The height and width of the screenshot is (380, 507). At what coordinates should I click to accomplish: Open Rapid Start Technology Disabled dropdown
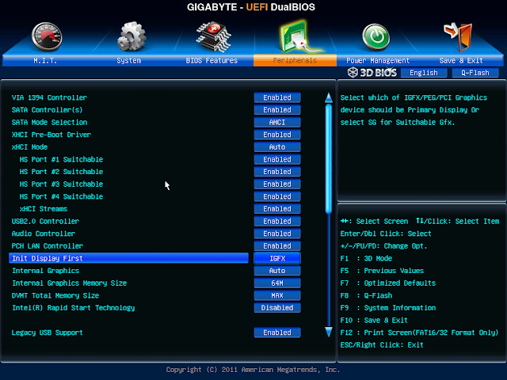point(277,308)
